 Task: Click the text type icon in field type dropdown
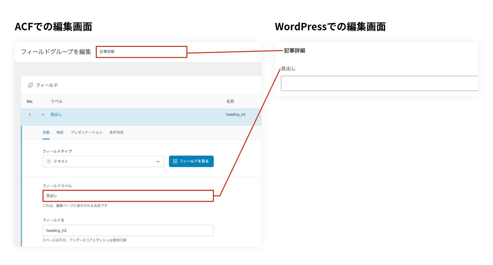pos(49,161)
